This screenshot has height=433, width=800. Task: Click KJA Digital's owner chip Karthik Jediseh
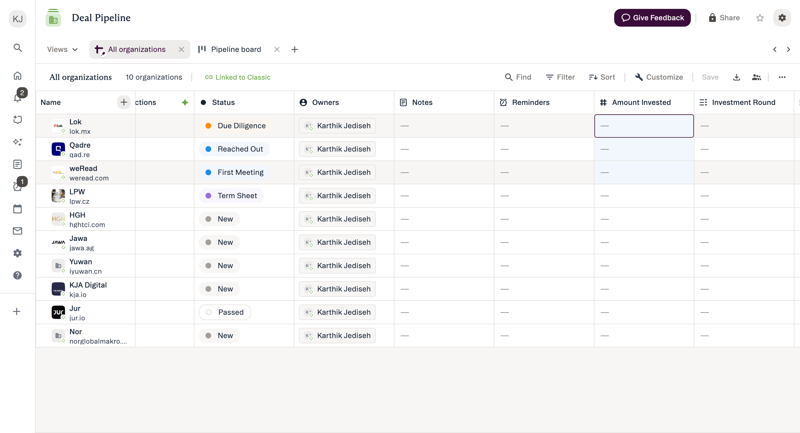(x=337, y=289)
